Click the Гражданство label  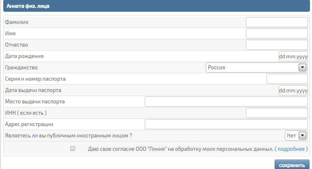[21, 68]
